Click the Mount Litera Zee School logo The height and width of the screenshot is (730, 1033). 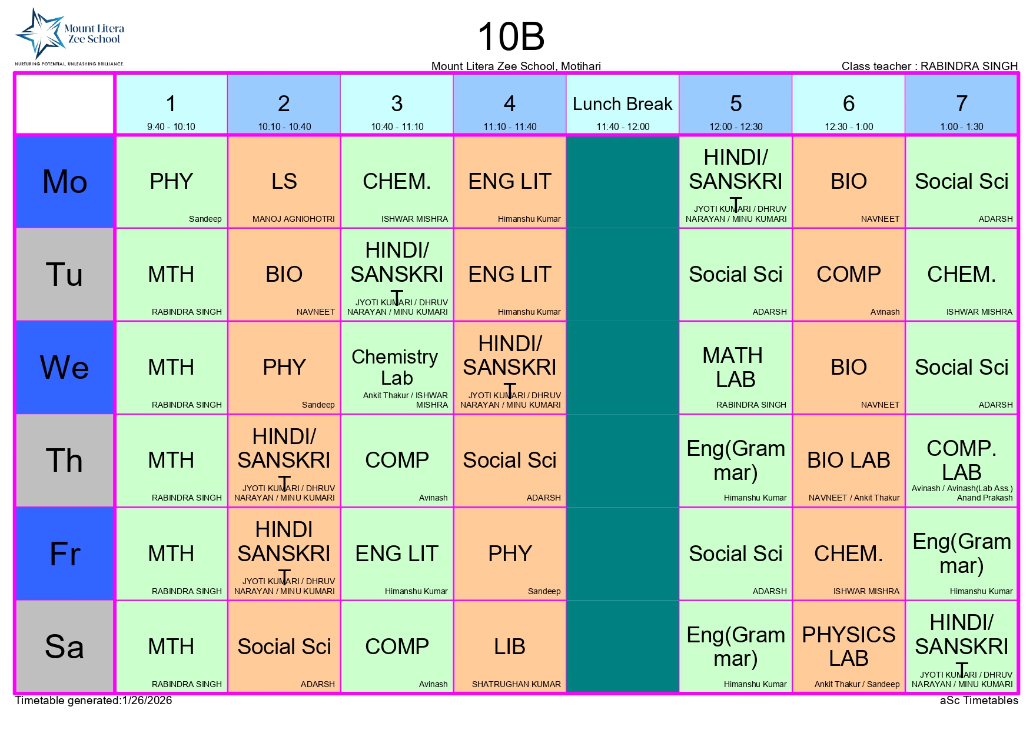[x=69, y=36]
